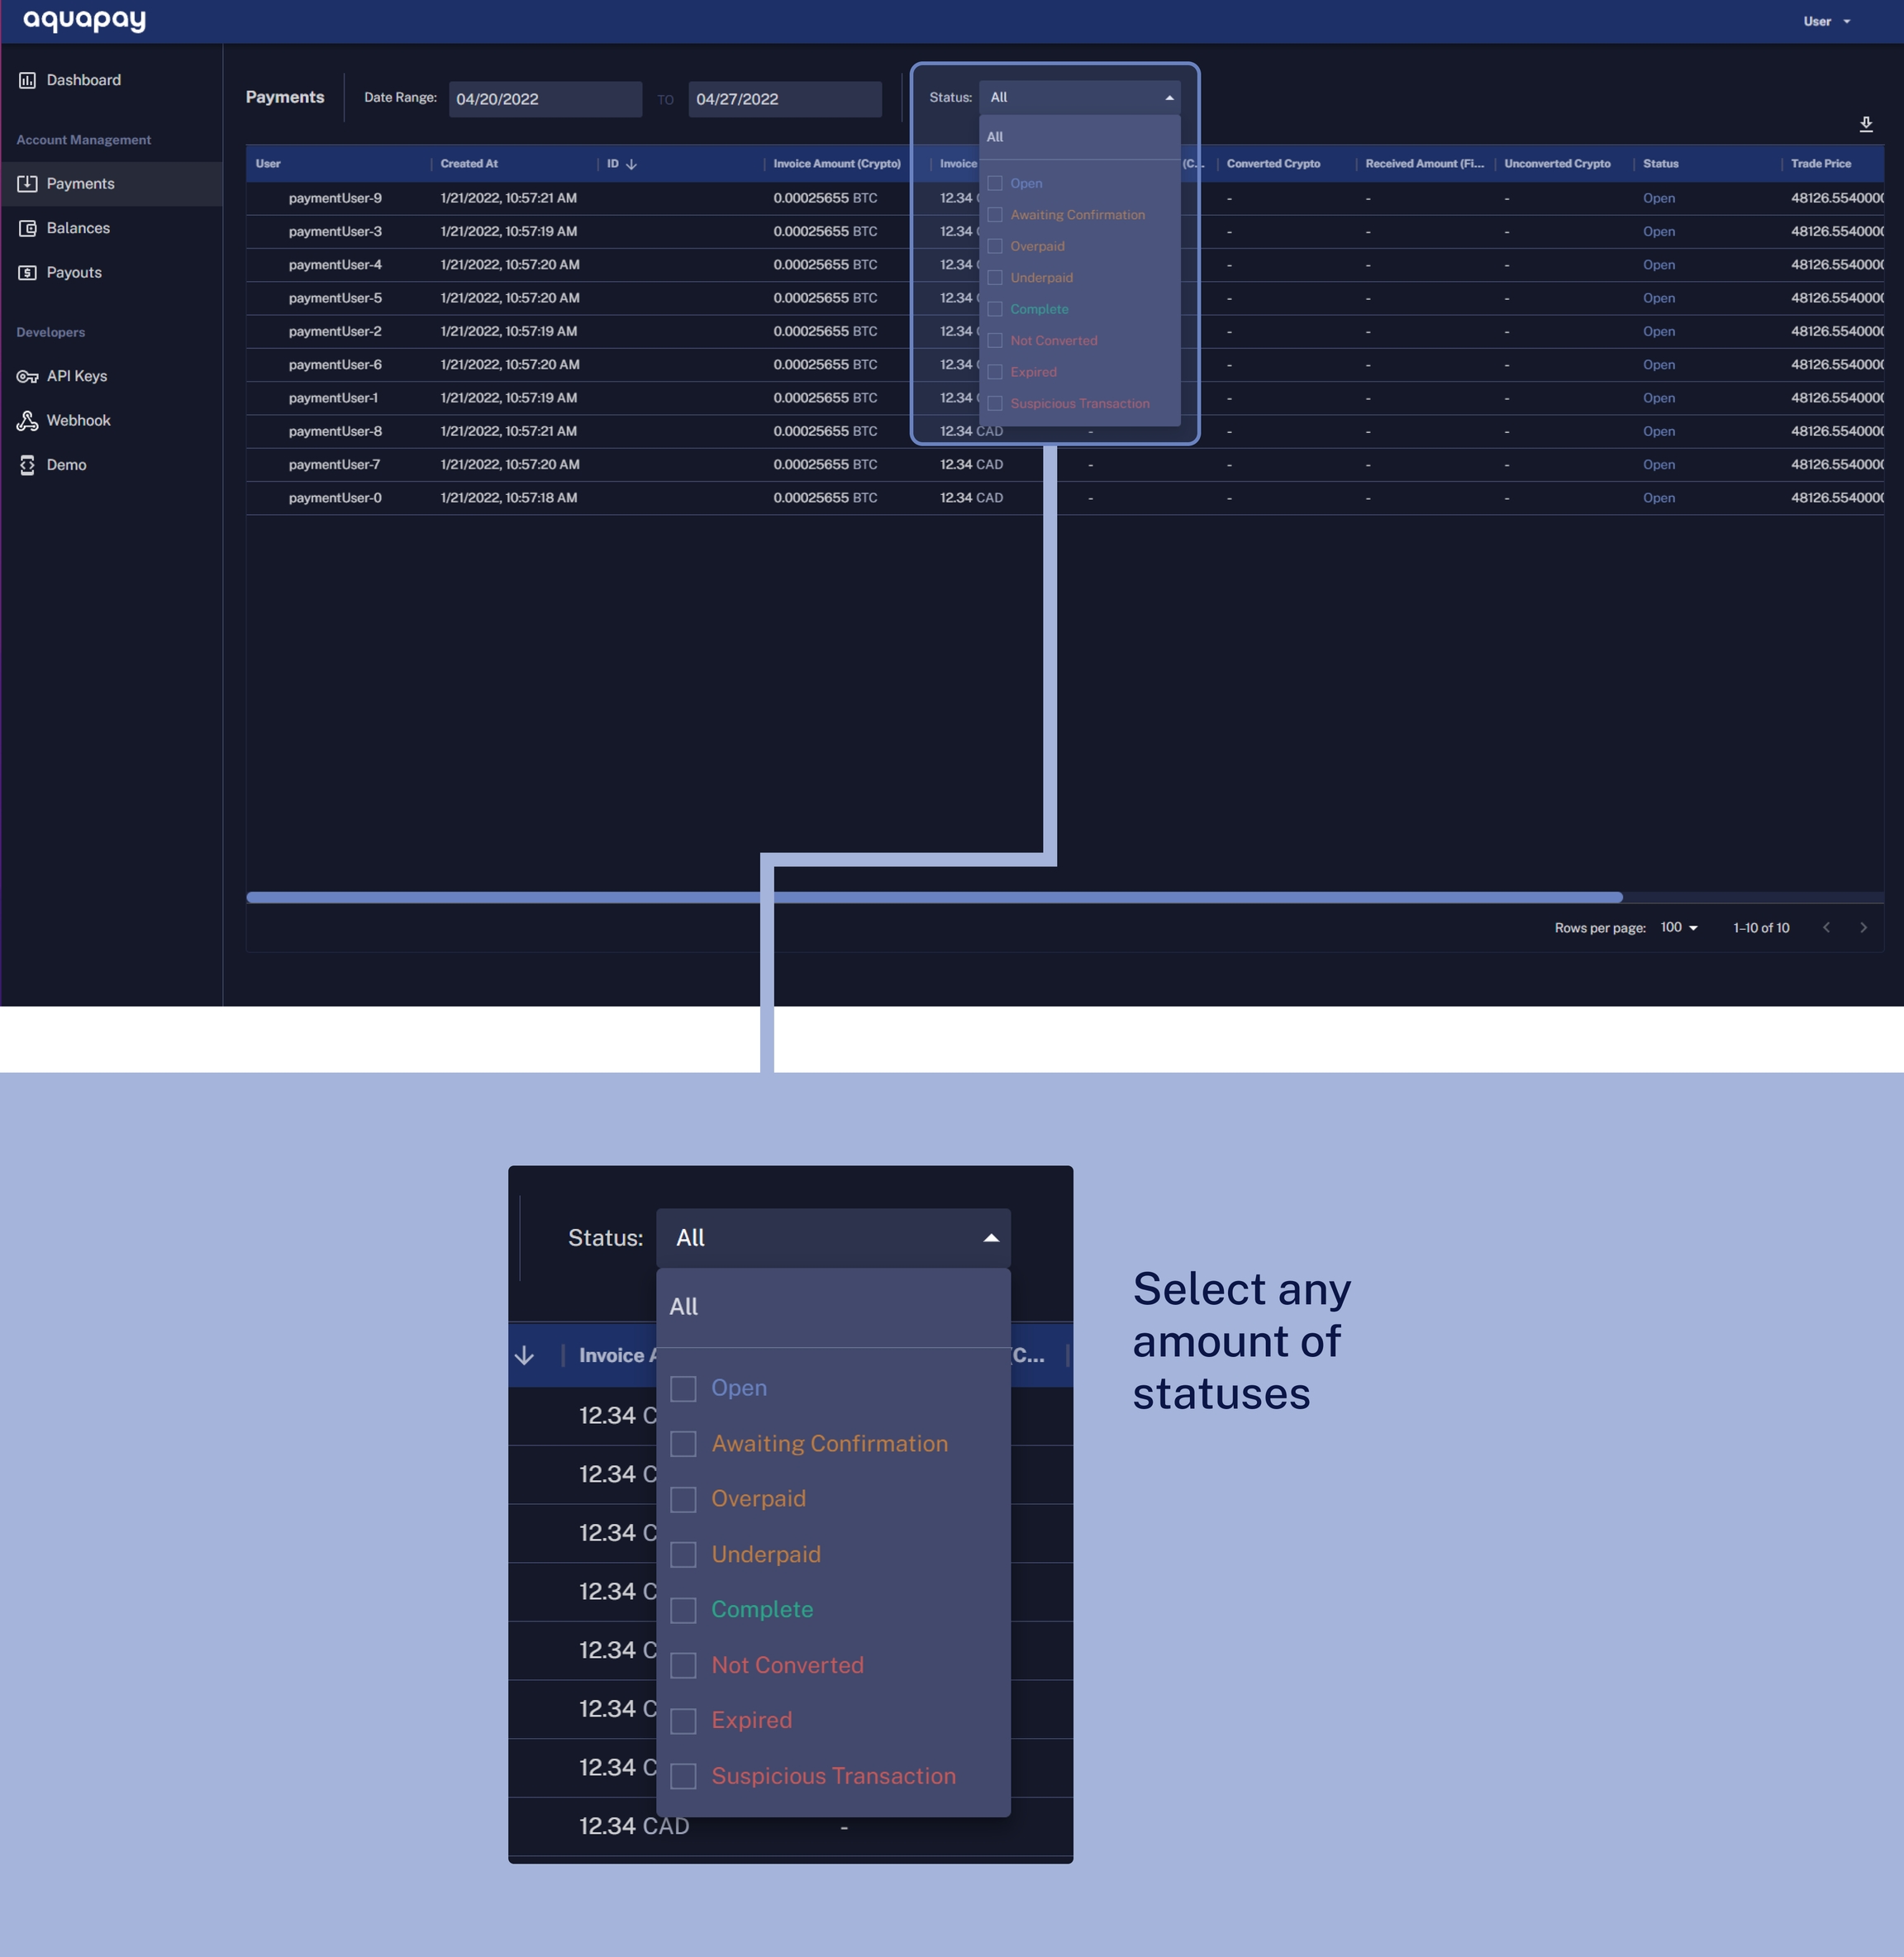Select the Payments sidebar menu item
1904x1957 pixels.
(80, 184)
